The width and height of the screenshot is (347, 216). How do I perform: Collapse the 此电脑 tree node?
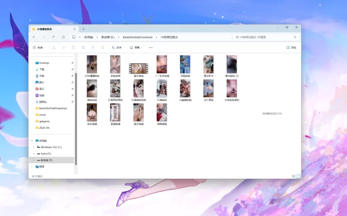point(32,141)
